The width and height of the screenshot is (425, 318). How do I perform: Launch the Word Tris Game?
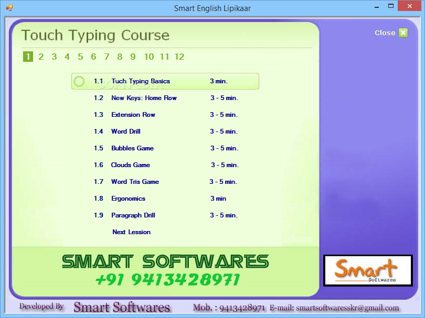pyautogui.click(x=135, y=182)
